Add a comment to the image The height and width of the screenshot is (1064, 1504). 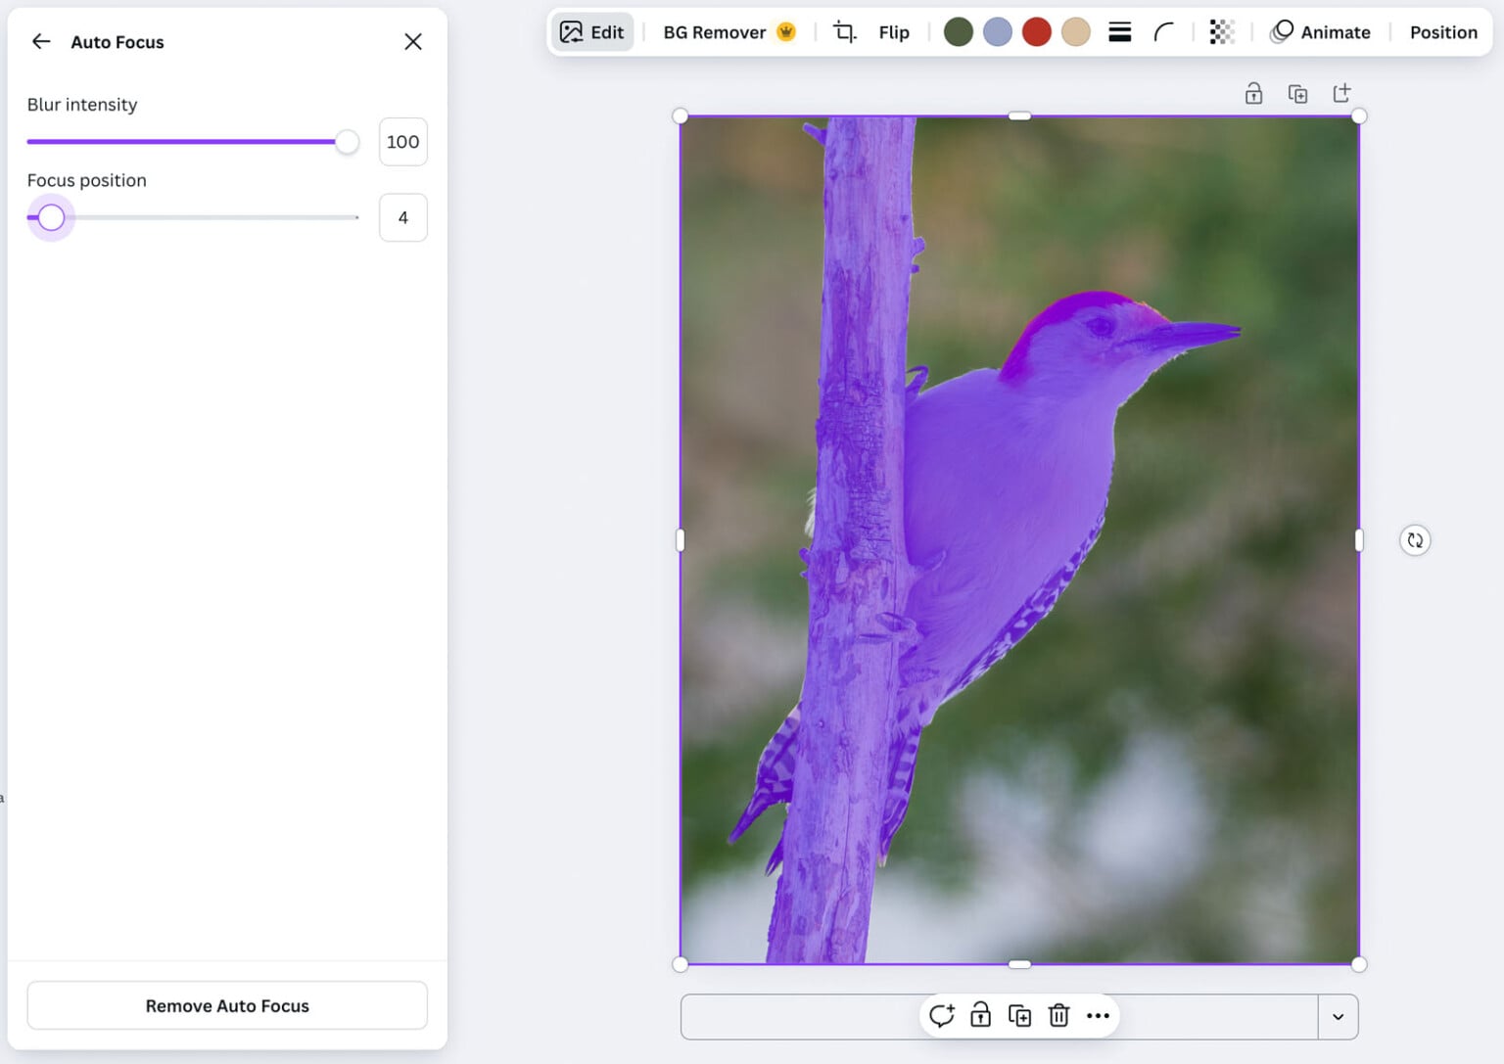tap(941, 1016)
